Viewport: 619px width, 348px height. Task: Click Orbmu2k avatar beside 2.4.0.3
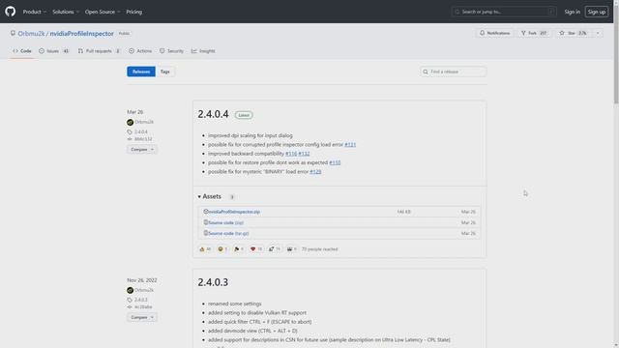pos(131,290)
